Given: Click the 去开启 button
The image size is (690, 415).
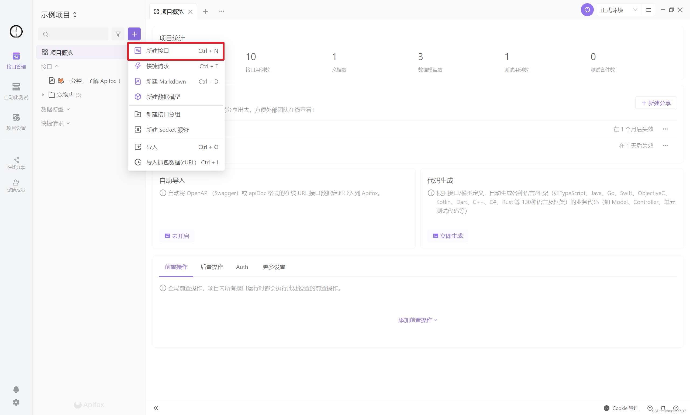Looking at the screenshot, I should pyautogui.click(x=177, y=236).
